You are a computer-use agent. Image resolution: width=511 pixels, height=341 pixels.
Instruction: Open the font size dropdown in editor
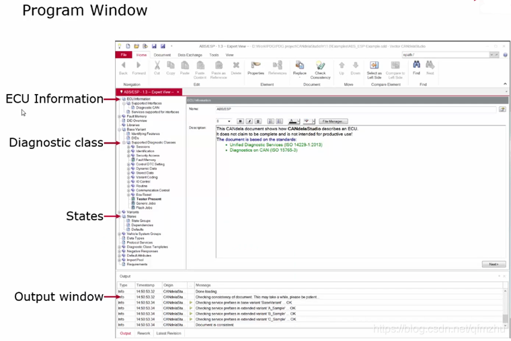[229, 121]
